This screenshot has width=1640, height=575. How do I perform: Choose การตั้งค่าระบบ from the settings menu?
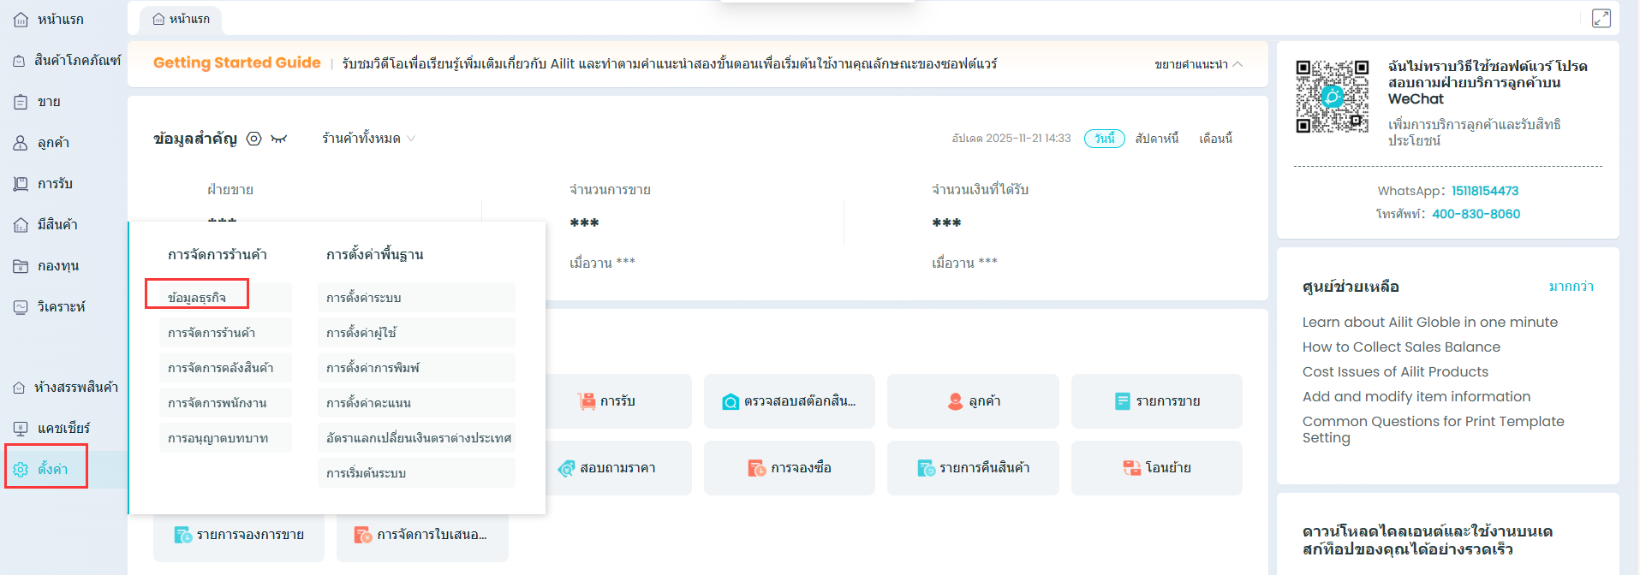(x=364, y=297)
